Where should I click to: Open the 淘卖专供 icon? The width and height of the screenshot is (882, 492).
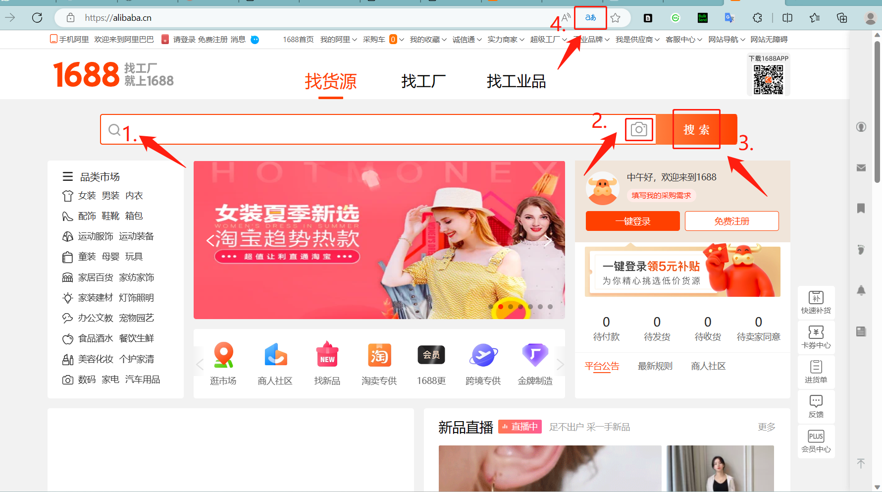(379, 355)
